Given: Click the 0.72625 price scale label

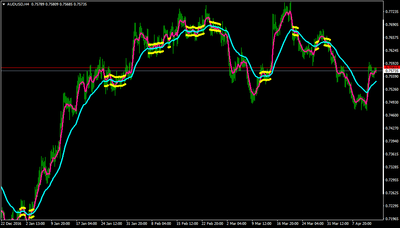Looking at the screenshot, I should (x=392, y=193).
